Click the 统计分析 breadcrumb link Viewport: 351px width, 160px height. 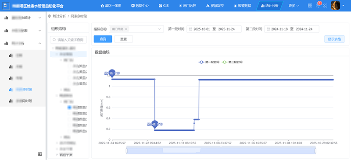[x=59, y=16]
